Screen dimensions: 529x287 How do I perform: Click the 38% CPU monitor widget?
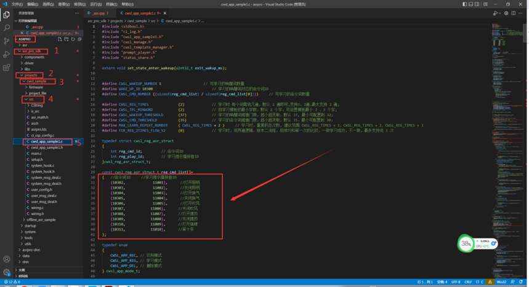(x=477, y=243)
